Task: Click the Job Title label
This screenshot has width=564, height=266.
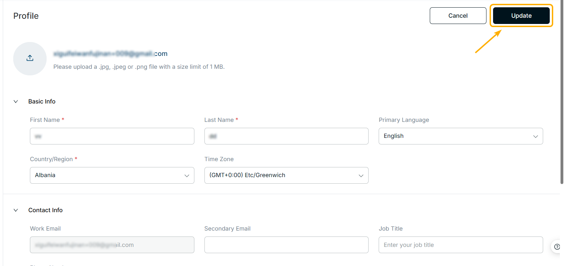Action: (x=391, y=228)
